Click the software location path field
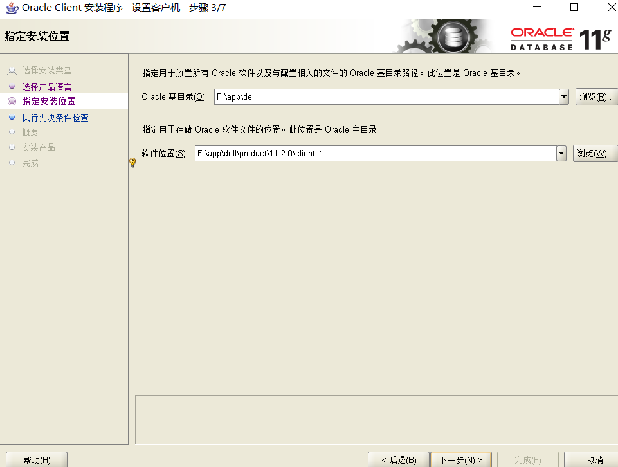 pyautogui.click(x=376, y=153)
